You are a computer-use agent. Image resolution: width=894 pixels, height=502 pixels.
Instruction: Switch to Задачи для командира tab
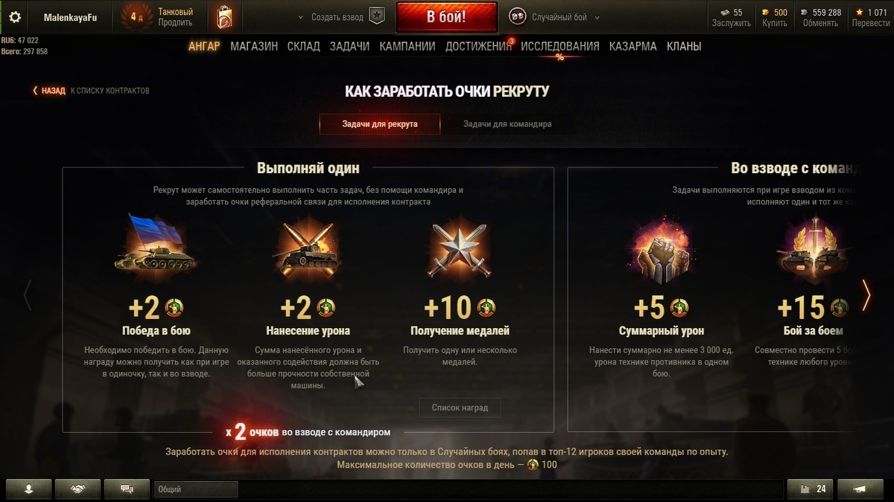click(507, 124)
